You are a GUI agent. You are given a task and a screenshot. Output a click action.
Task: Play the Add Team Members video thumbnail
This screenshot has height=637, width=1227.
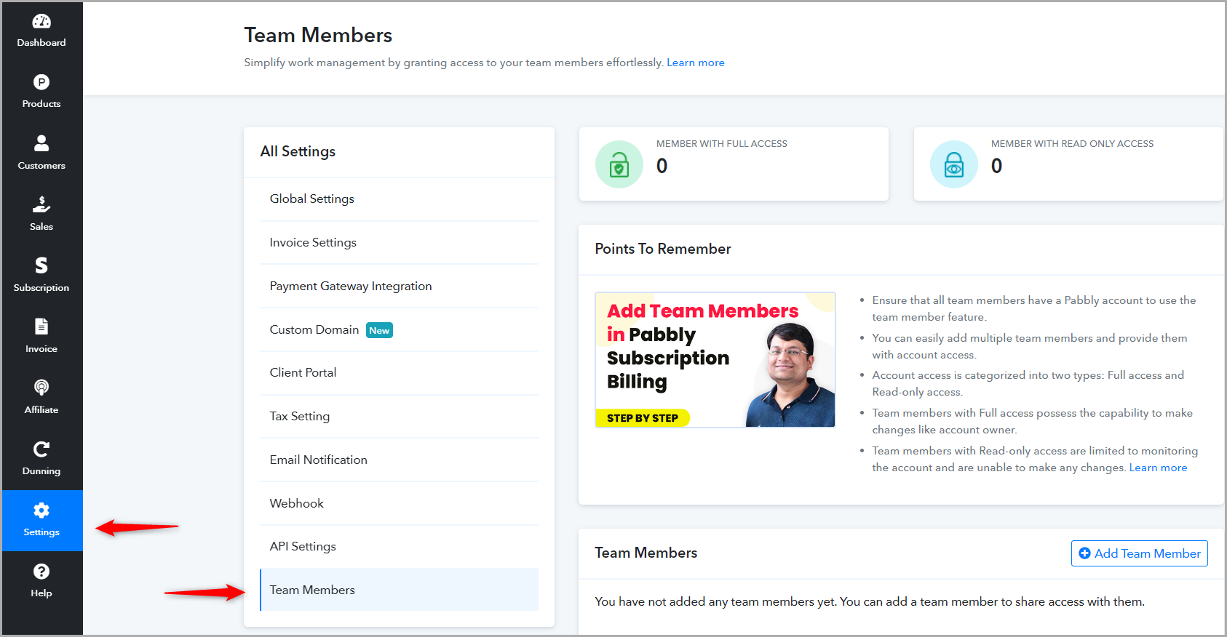coord(715,360)
